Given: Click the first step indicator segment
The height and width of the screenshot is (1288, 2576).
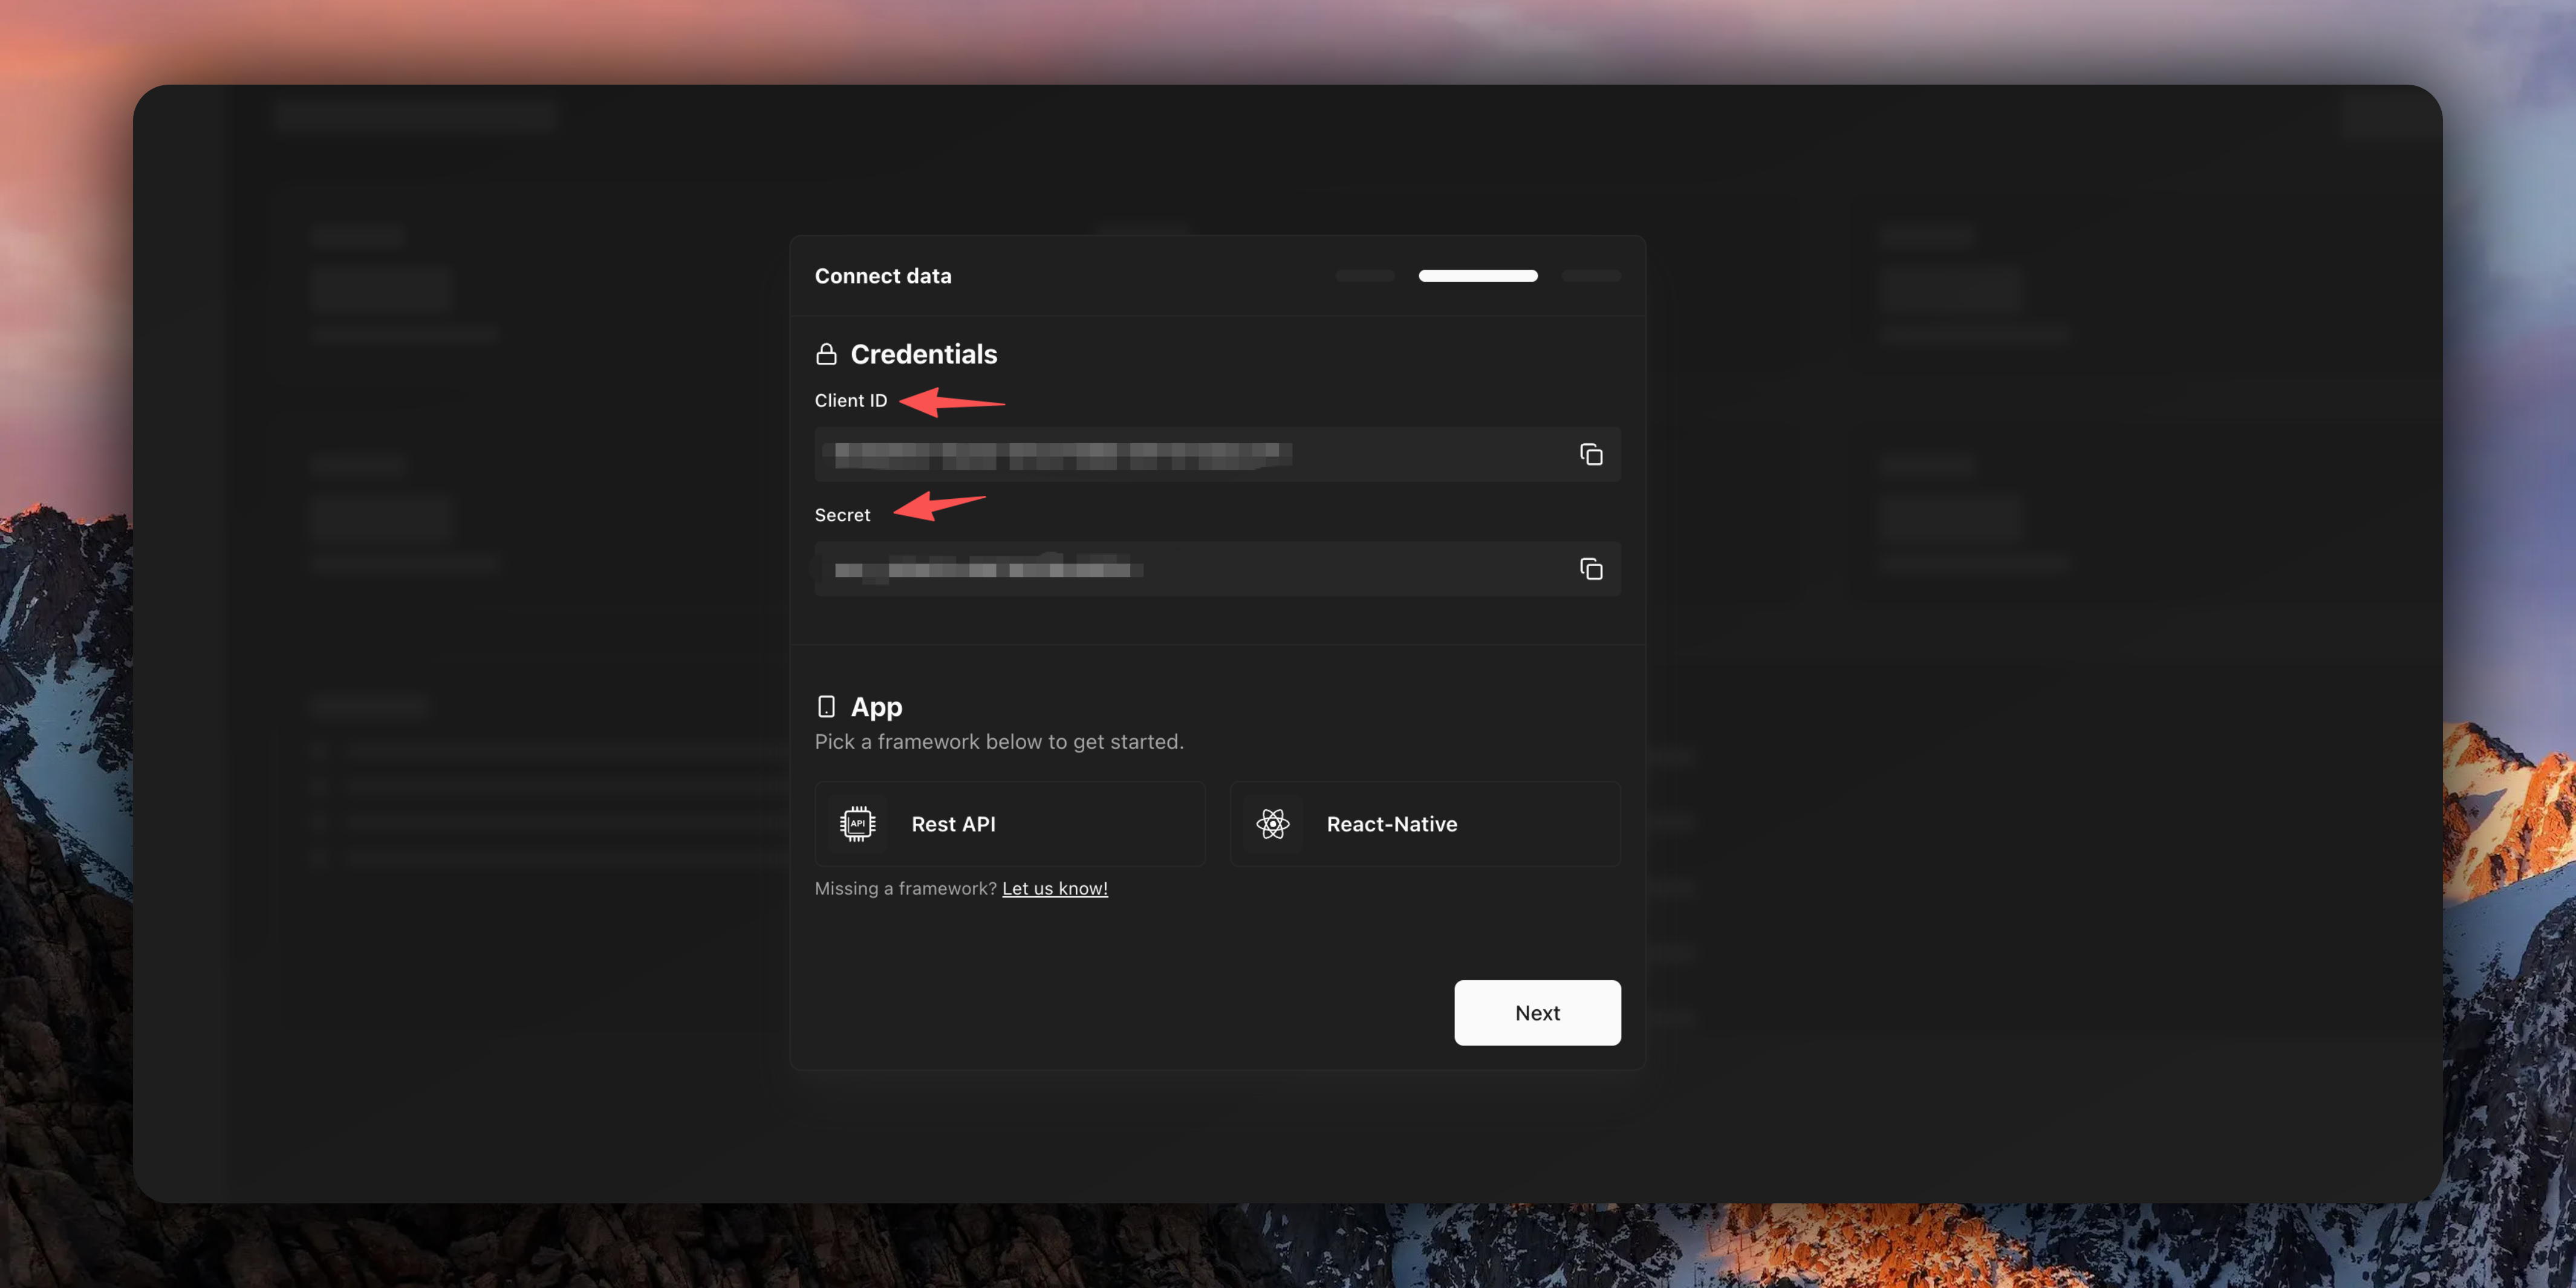Looking at the screenshot, I should pos(1364,275).
